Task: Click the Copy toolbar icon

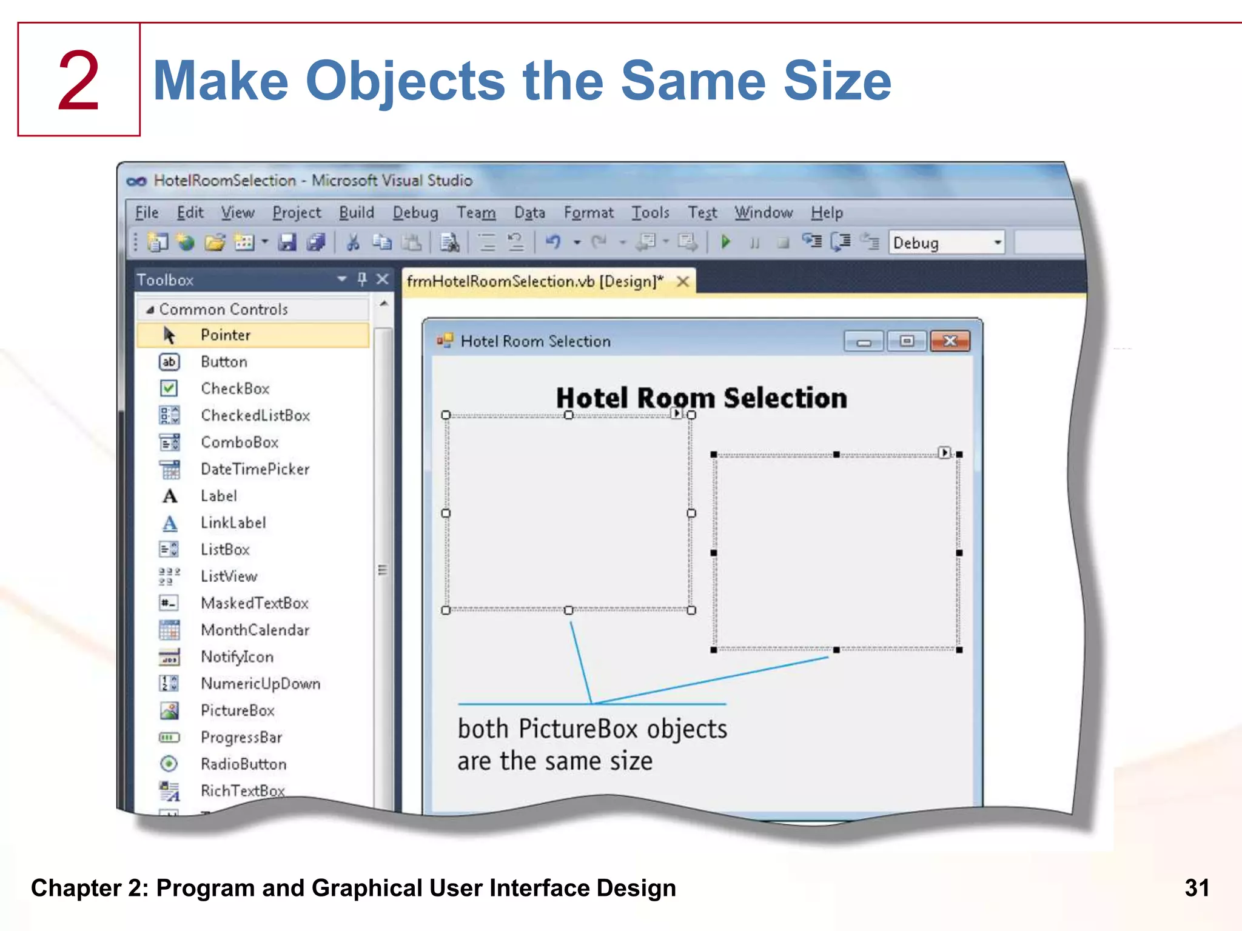Action: (x=382, y=242)
